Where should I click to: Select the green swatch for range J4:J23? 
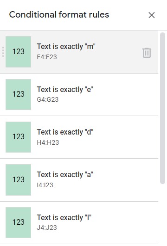click(18, 222)
